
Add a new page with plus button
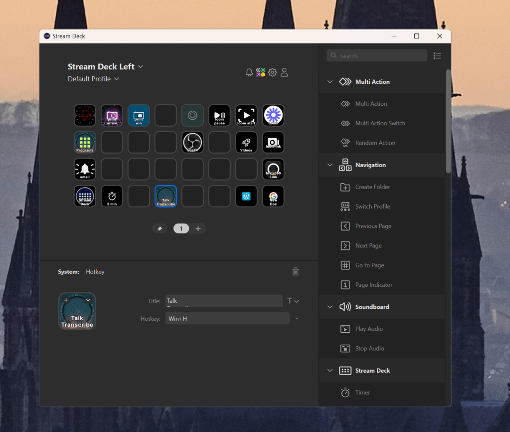(x=198, y=228)
